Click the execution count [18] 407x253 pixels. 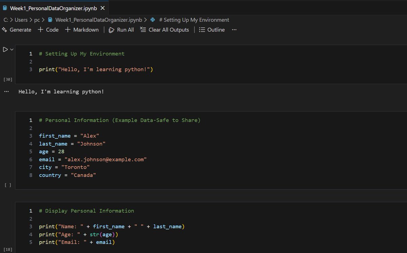pos(7,250)
